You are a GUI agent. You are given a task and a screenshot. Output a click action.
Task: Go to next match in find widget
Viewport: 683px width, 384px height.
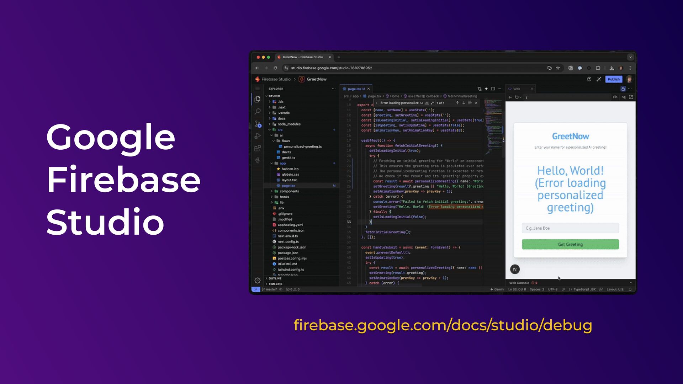click(x=464, y=103)
